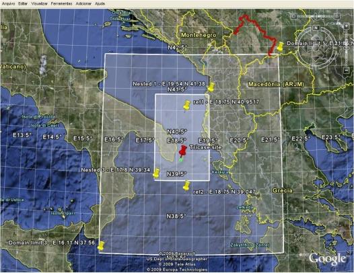Select the yellow ref2 pushpin
This screenshot has height=273, width=354.
(186, 186)
